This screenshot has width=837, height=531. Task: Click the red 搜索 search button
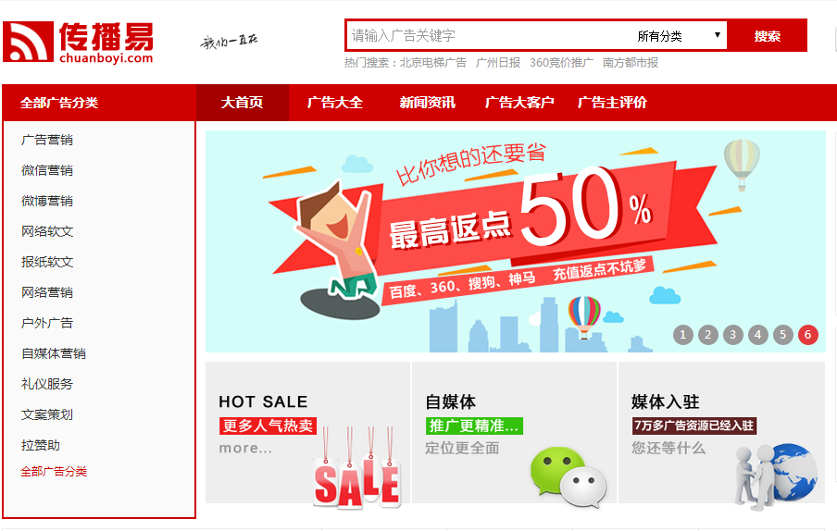coord(767,36)
